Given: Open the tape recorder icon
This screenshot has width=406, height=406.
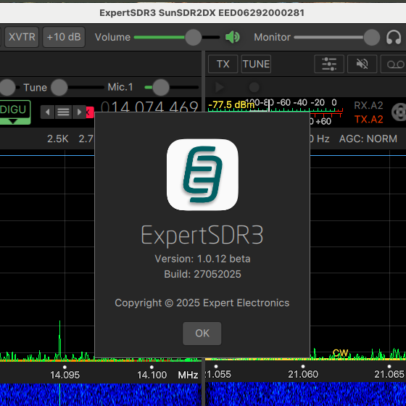Looking at the screenshot, I should pyautogui.click(x=394, y=64).
